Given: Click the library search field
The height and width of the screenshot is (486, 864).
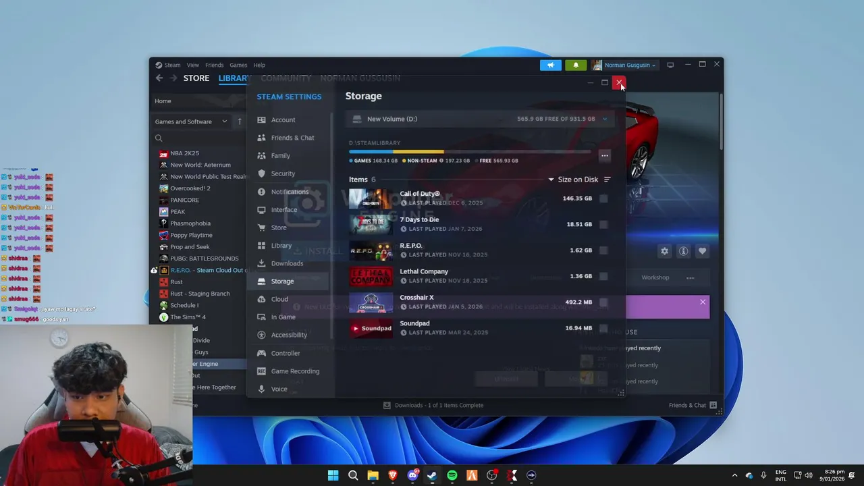Looking at the screenshot, I should point(199,138).
